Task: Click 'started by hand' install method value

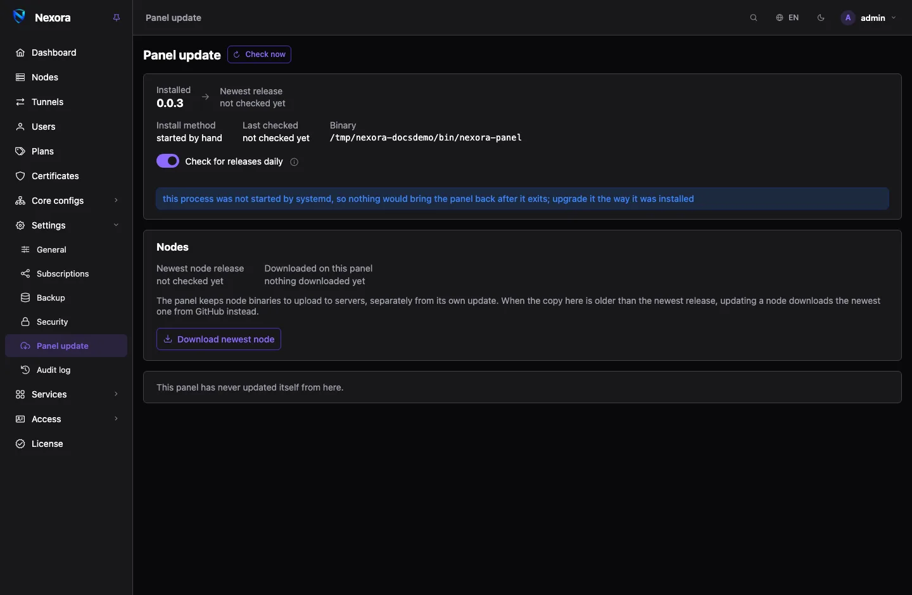Action: (189, 138)
